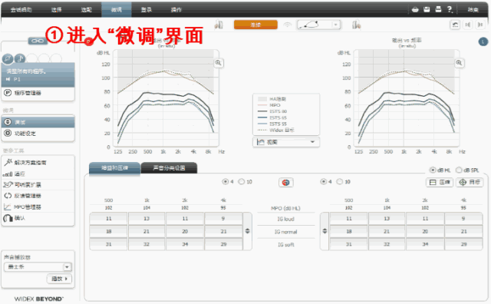The image size is (491, 304).
Task: Open the 解决方案指南 solution guide tool
Action: (38, 162)
